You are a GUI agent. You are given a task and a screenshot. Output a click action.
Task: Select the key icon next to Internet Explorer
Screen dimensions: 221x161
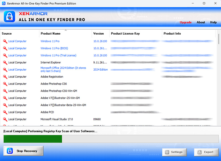point(5,63)
